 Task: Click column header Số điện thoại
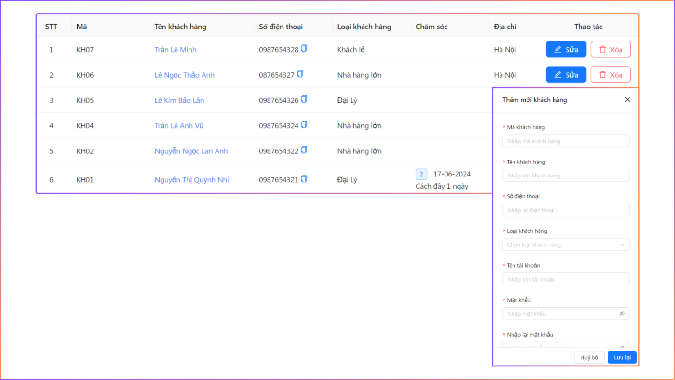[x=281, y=27]
